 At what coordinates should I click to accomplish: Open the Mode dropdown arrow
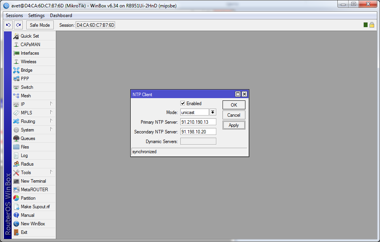coord(213,112)
